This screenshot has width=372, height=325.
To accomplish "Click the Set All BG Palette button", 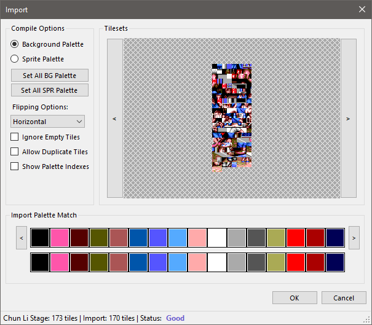I will (x=50, y=76).
